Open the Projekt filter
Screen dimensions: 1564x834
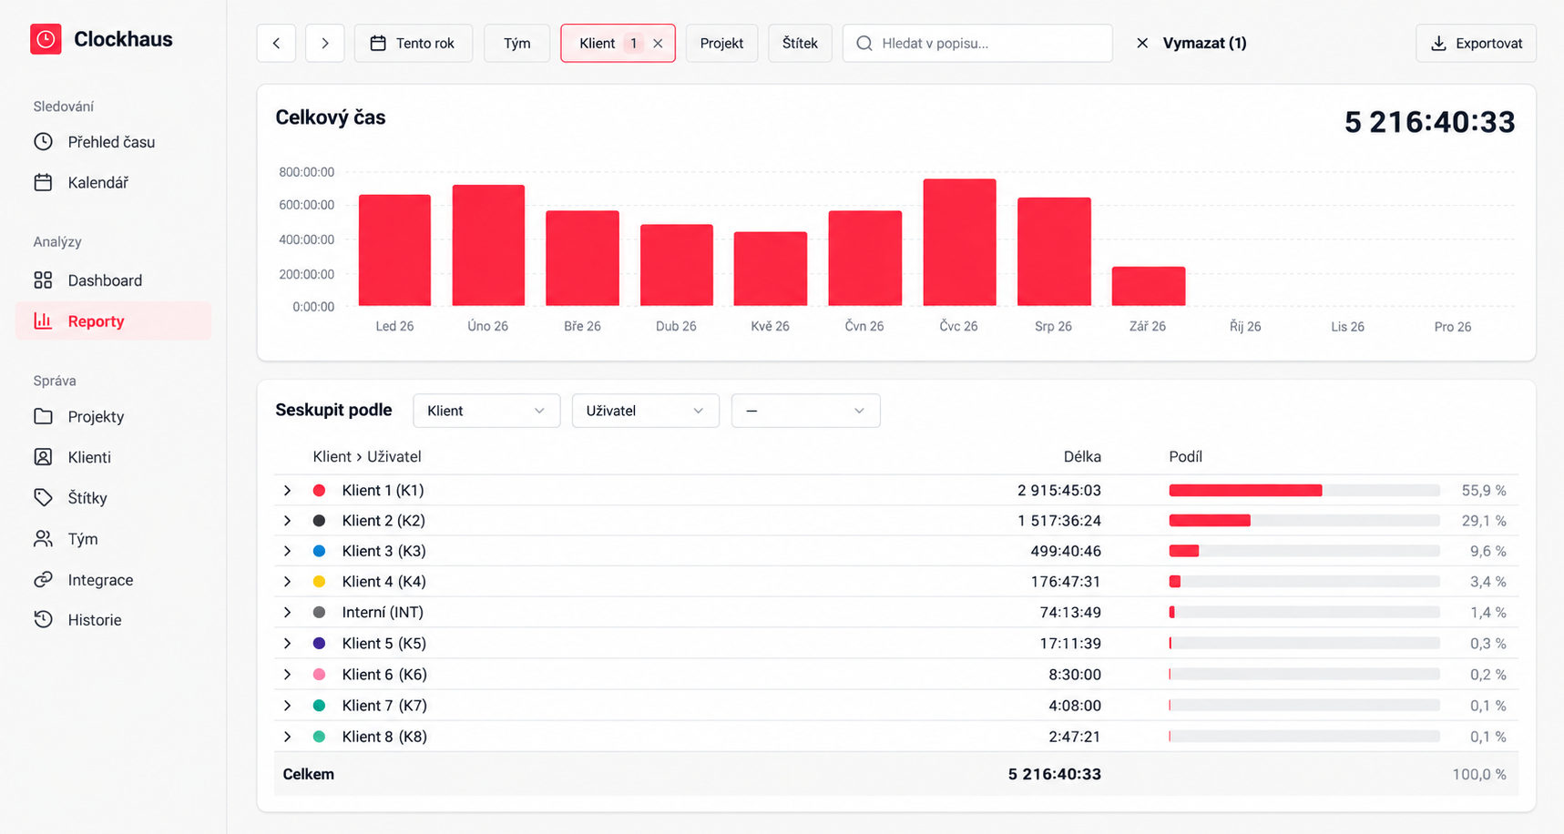[x=721, y=43]
